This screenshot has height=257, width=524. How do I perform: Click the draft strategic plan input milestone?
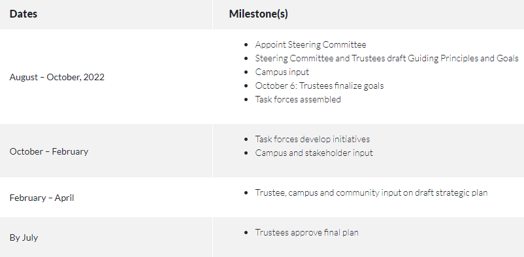371,192
